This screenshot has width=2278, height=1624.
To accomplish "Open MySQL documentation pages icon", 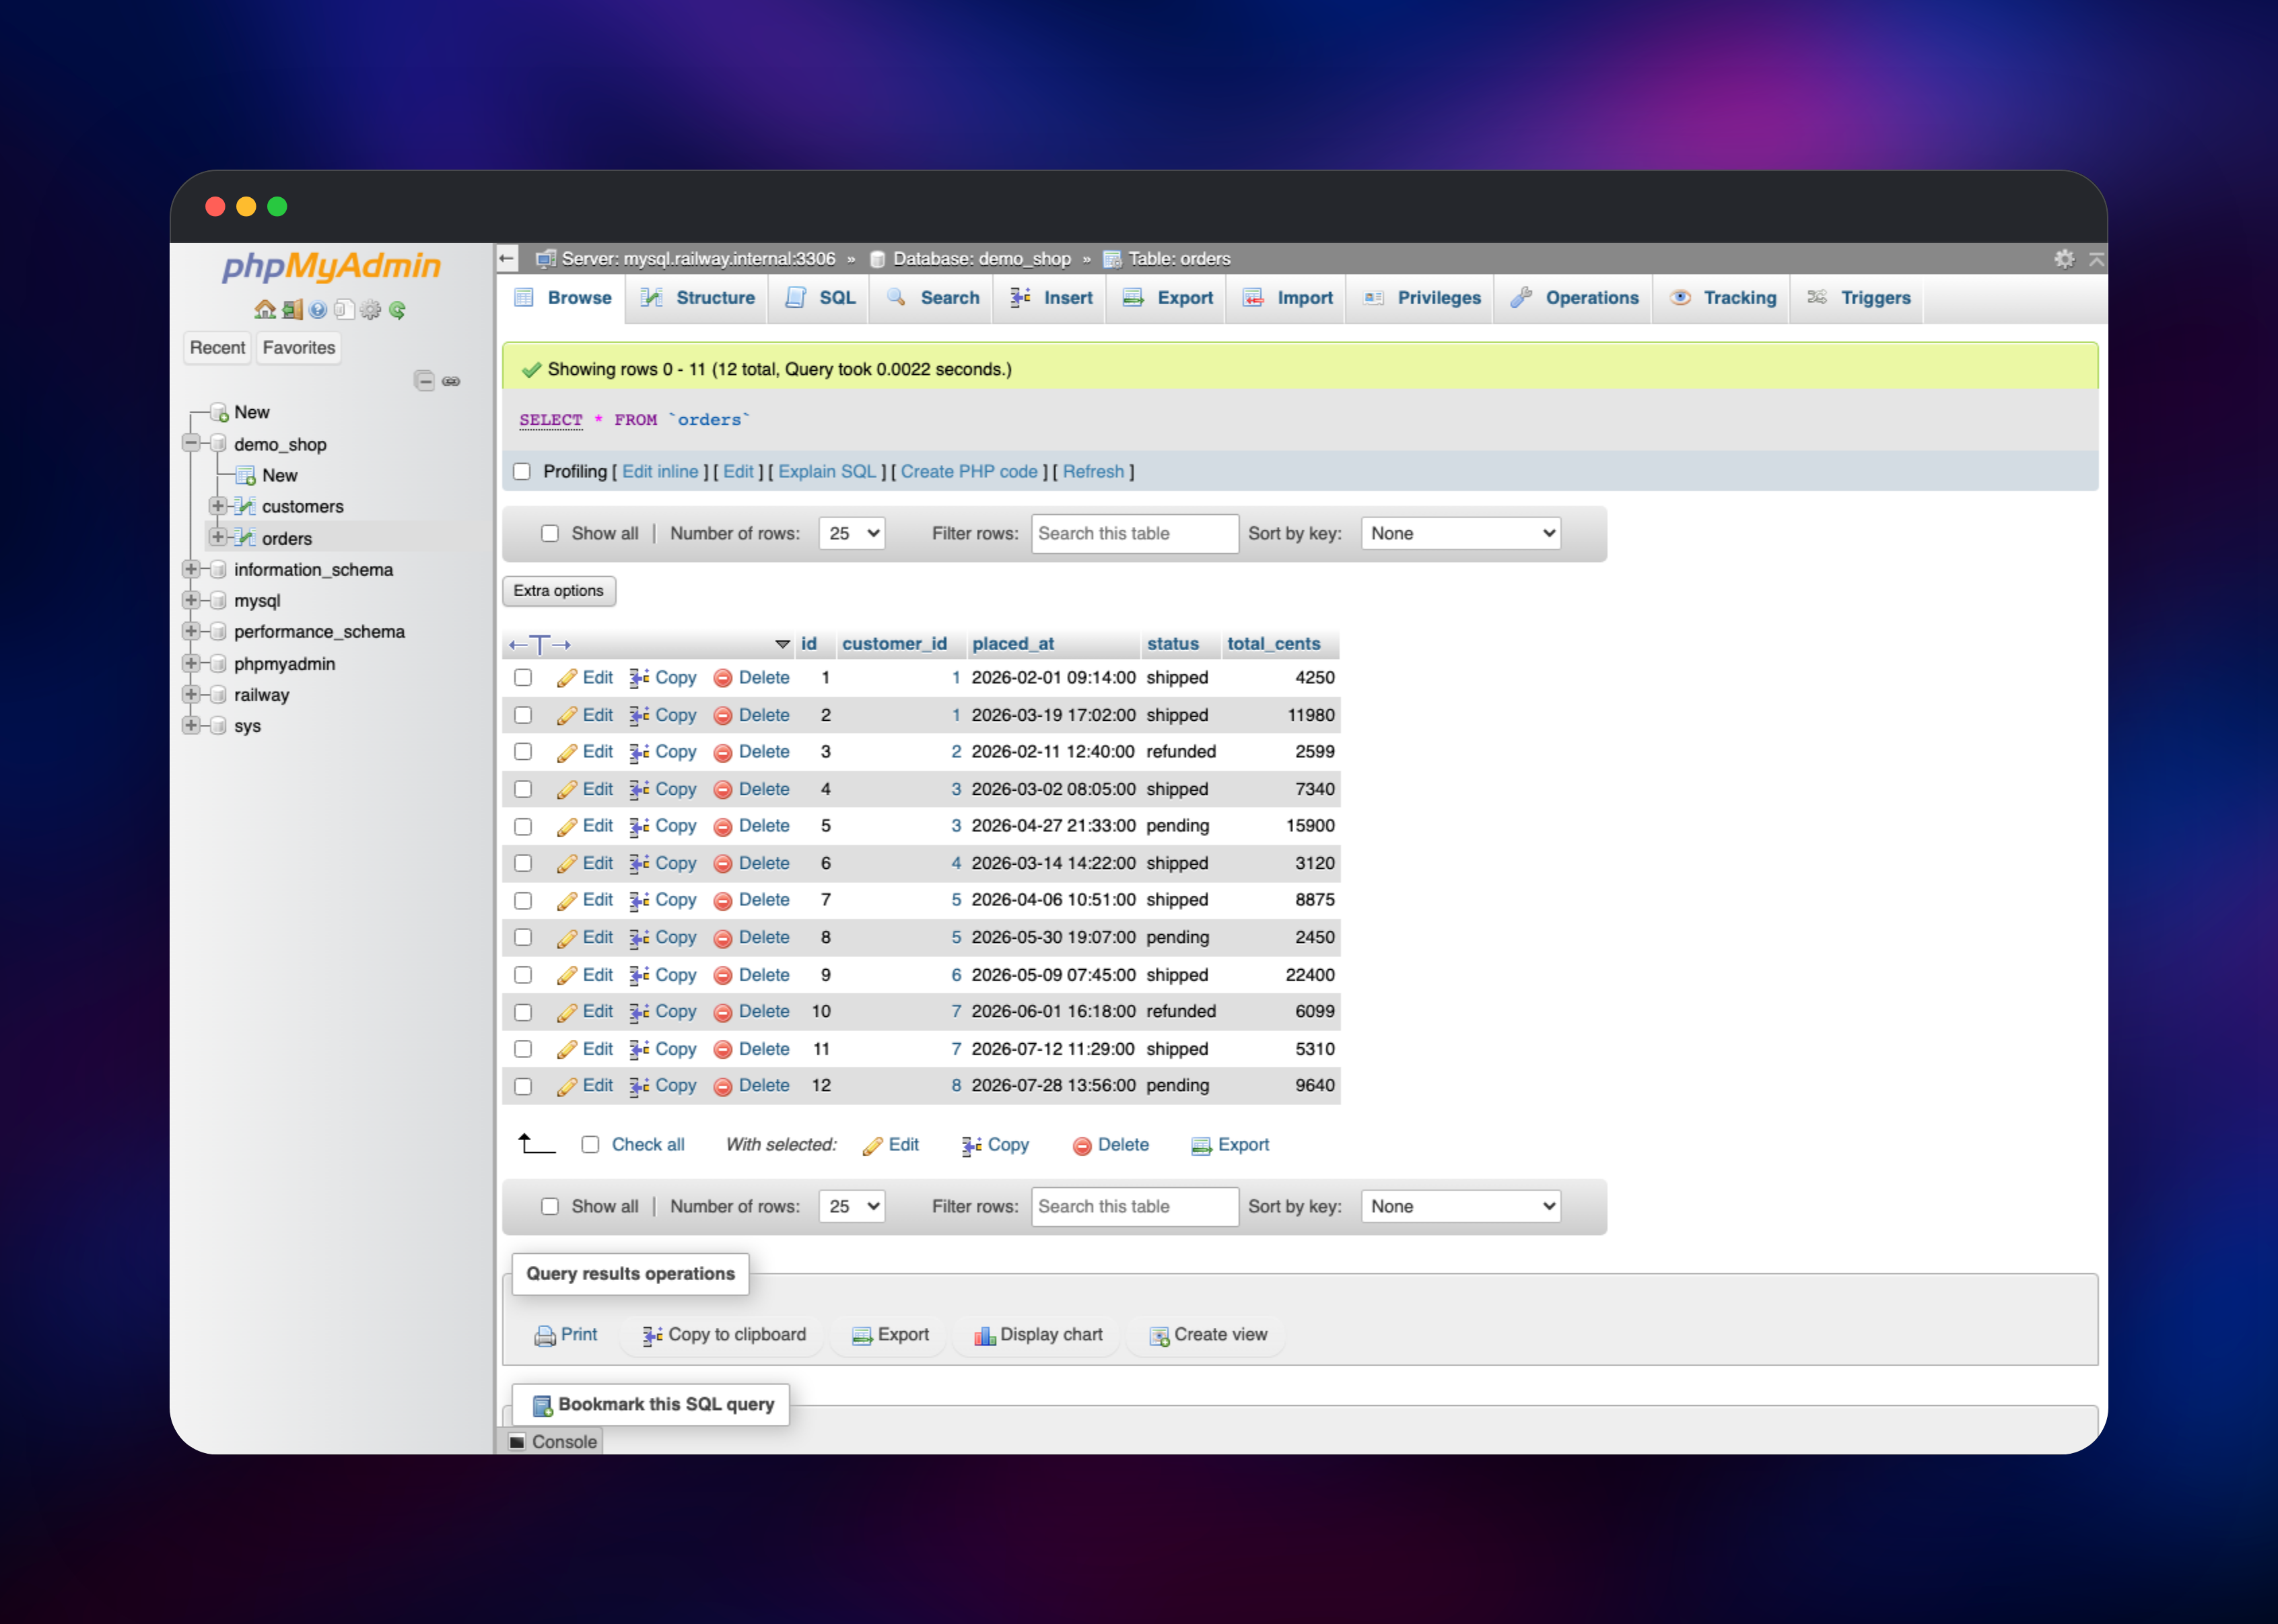I will pyautogui.click(x=344, y=310).
